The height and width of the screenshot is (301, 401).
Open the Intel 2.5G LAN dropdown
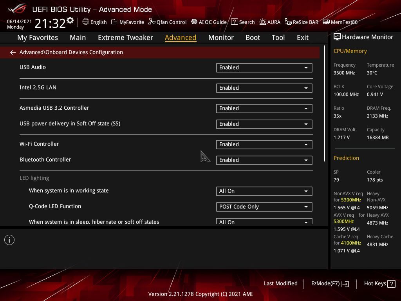click(x=264, y=88)
